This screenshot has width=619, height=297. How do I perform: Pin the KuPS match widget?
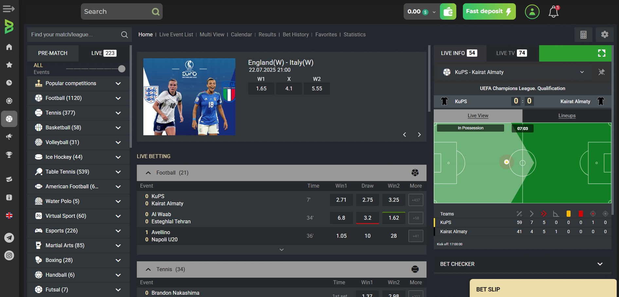(601, 72)
